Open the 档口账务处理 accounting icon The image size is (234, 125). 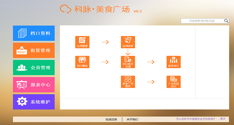128,62
